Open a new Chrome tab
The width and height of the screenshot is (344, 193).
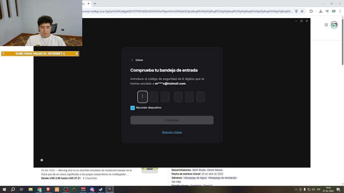point(95,3)
